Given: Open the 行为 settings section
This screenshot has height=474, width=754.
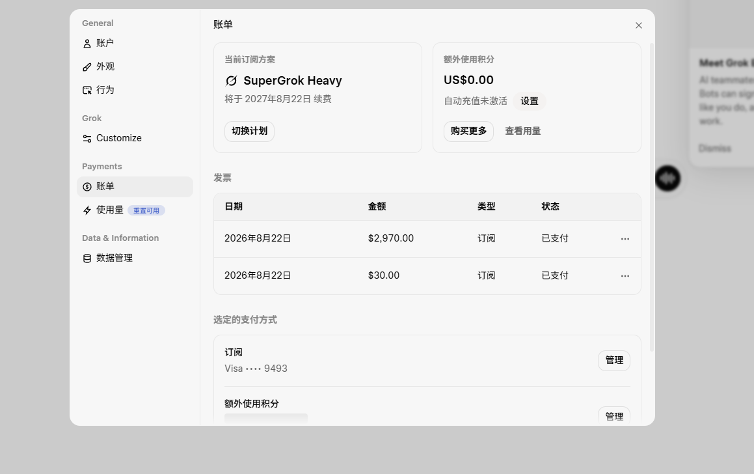Looking at the screenshot, I should pos(135,90).
